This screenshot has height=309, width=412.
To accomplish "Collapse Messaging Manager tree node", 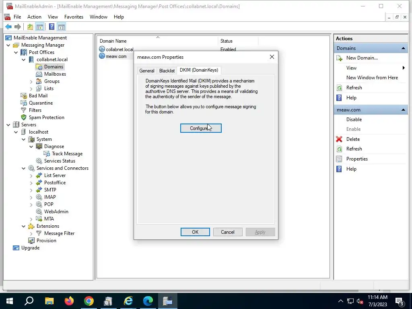I will [x=8, y=45].
